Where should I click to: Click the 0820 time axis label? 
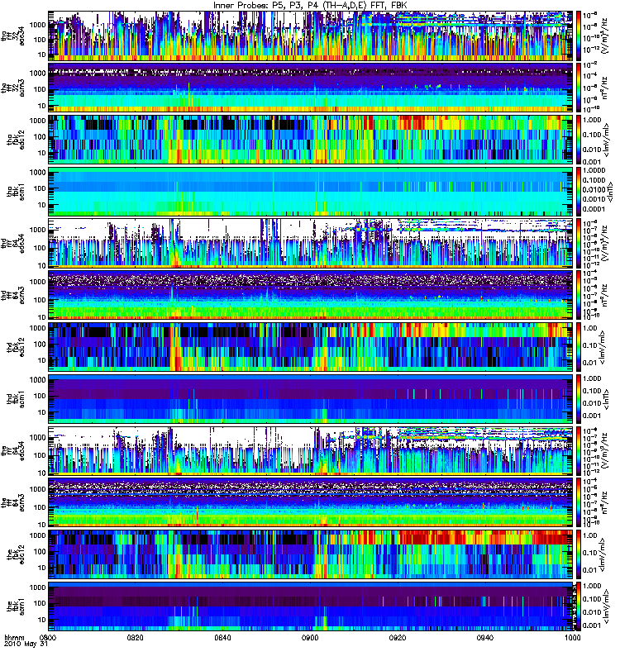point(135,637)
